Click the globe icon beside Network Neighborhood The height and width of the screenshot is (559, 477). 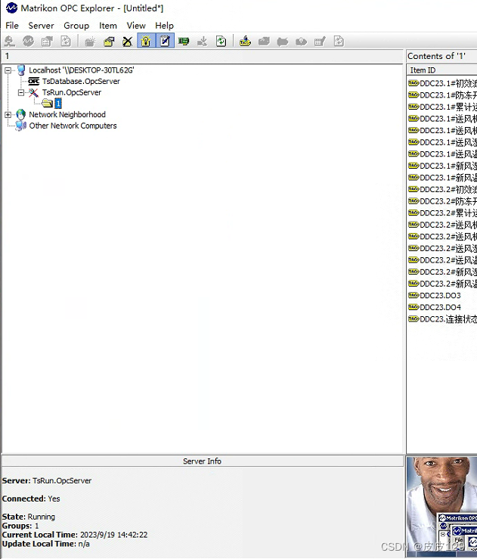click(21, 114)
